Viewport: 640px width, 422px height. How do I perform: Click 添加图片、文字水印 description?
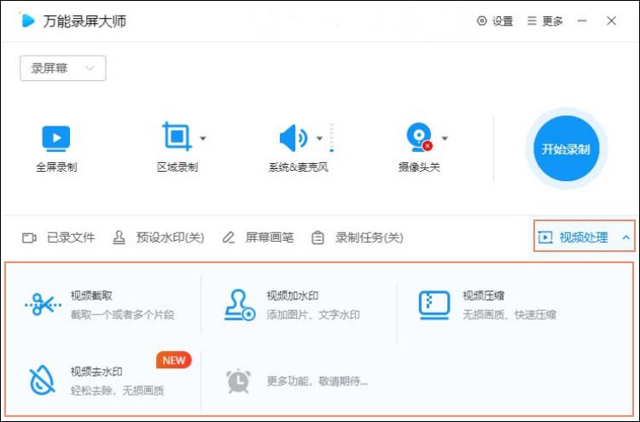click(x=313, y=314)
